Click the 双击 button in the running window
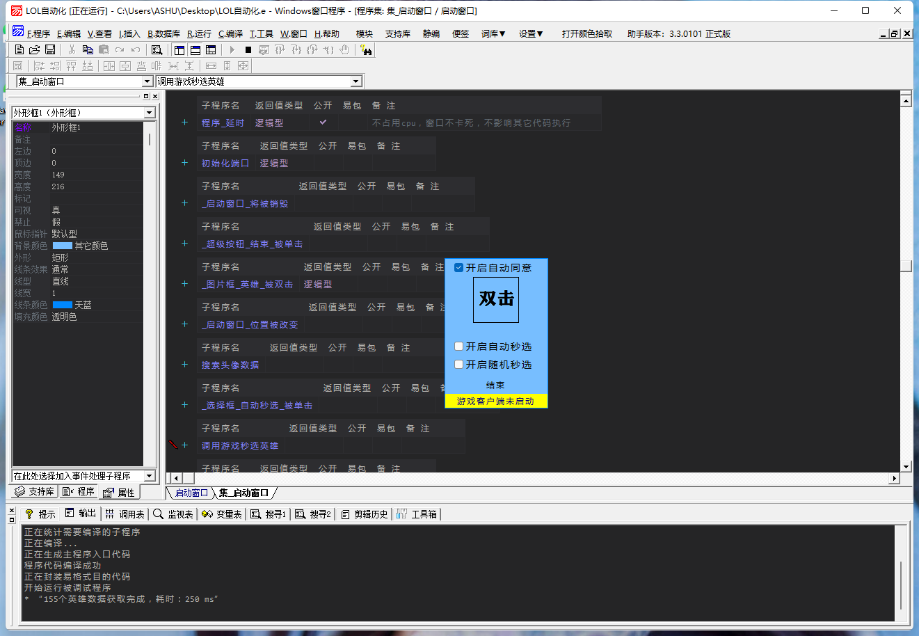Image resolution: width=919 pixels, height=636 pixels. 496,299
